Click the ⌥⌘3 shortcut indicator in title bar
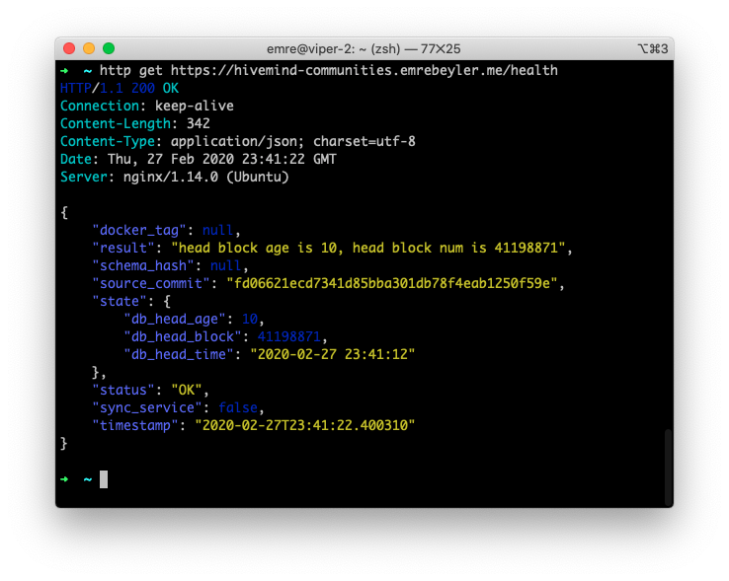 click(x=653, y=48)
